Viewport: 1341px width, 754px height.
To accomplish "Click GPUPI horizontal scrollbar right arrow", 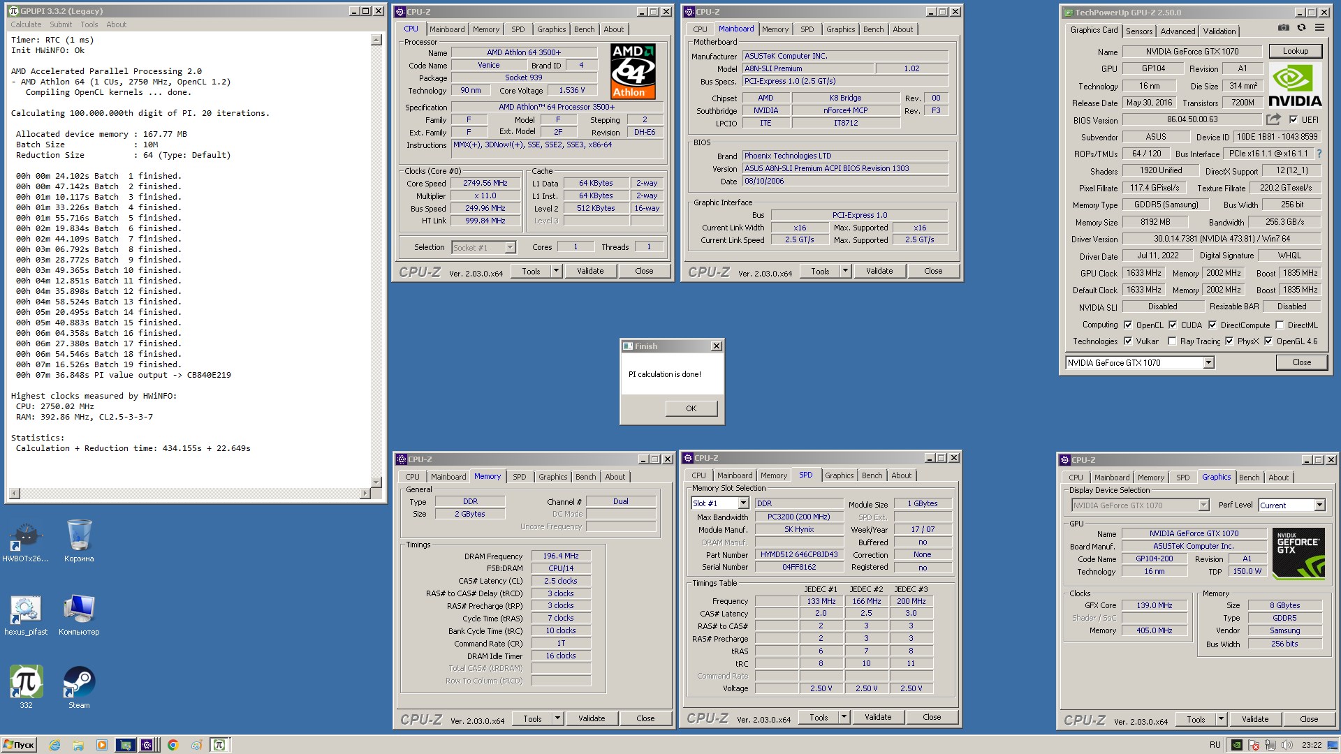I will tap(365, 494).
